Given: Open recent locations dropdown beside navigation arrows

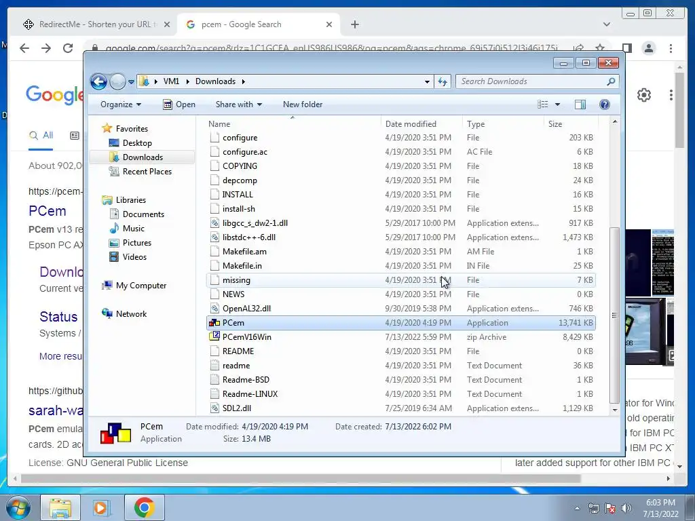Looking at the screenshot, I should tap(131, 82).
